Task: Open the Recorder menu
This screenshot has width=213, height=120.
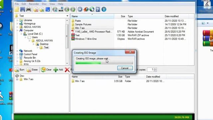Action: click(34, 4)
